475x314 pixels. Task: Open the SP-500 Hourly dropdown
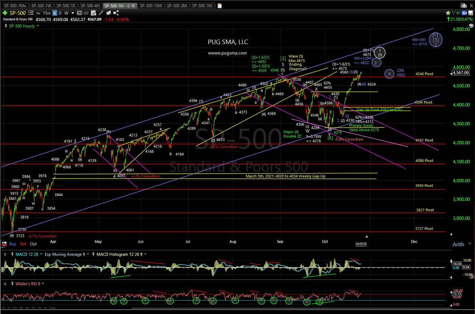tap(38, 26)
